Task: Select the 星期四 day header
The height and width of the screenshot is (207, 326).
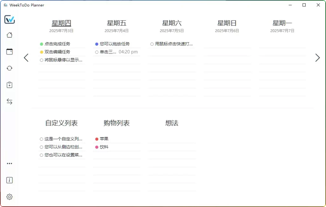Action: click(61, 23)
